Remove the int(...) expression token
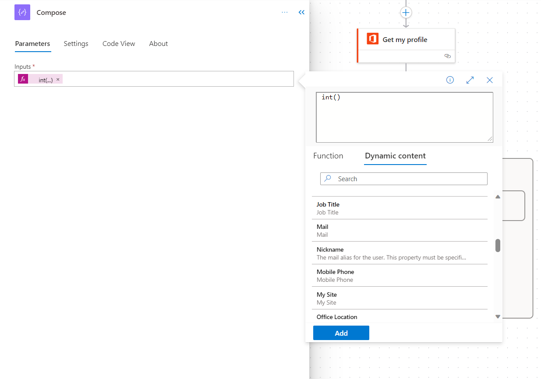Image resolution: width=541 pixels, height=379 pixels. coord(58,80)
